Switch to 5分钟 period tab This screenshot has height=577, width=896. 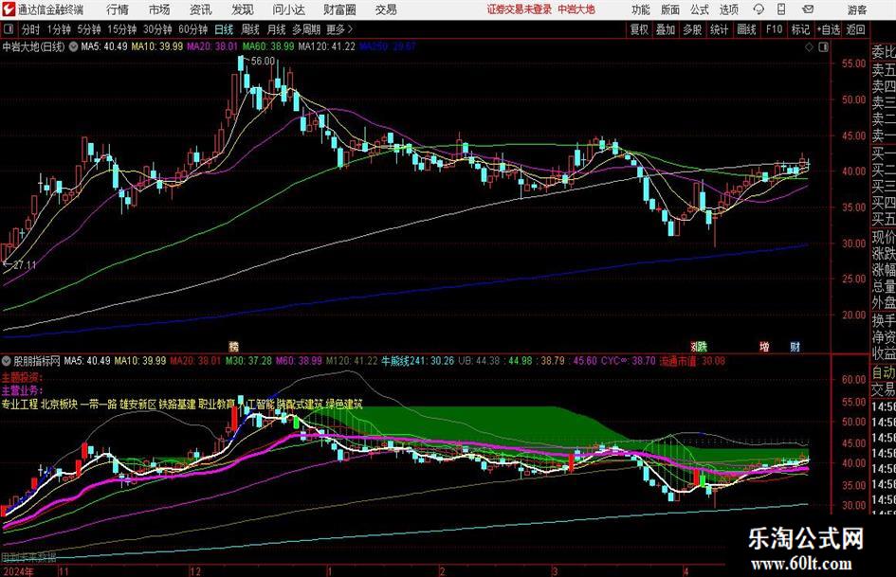tap(88, 29)
